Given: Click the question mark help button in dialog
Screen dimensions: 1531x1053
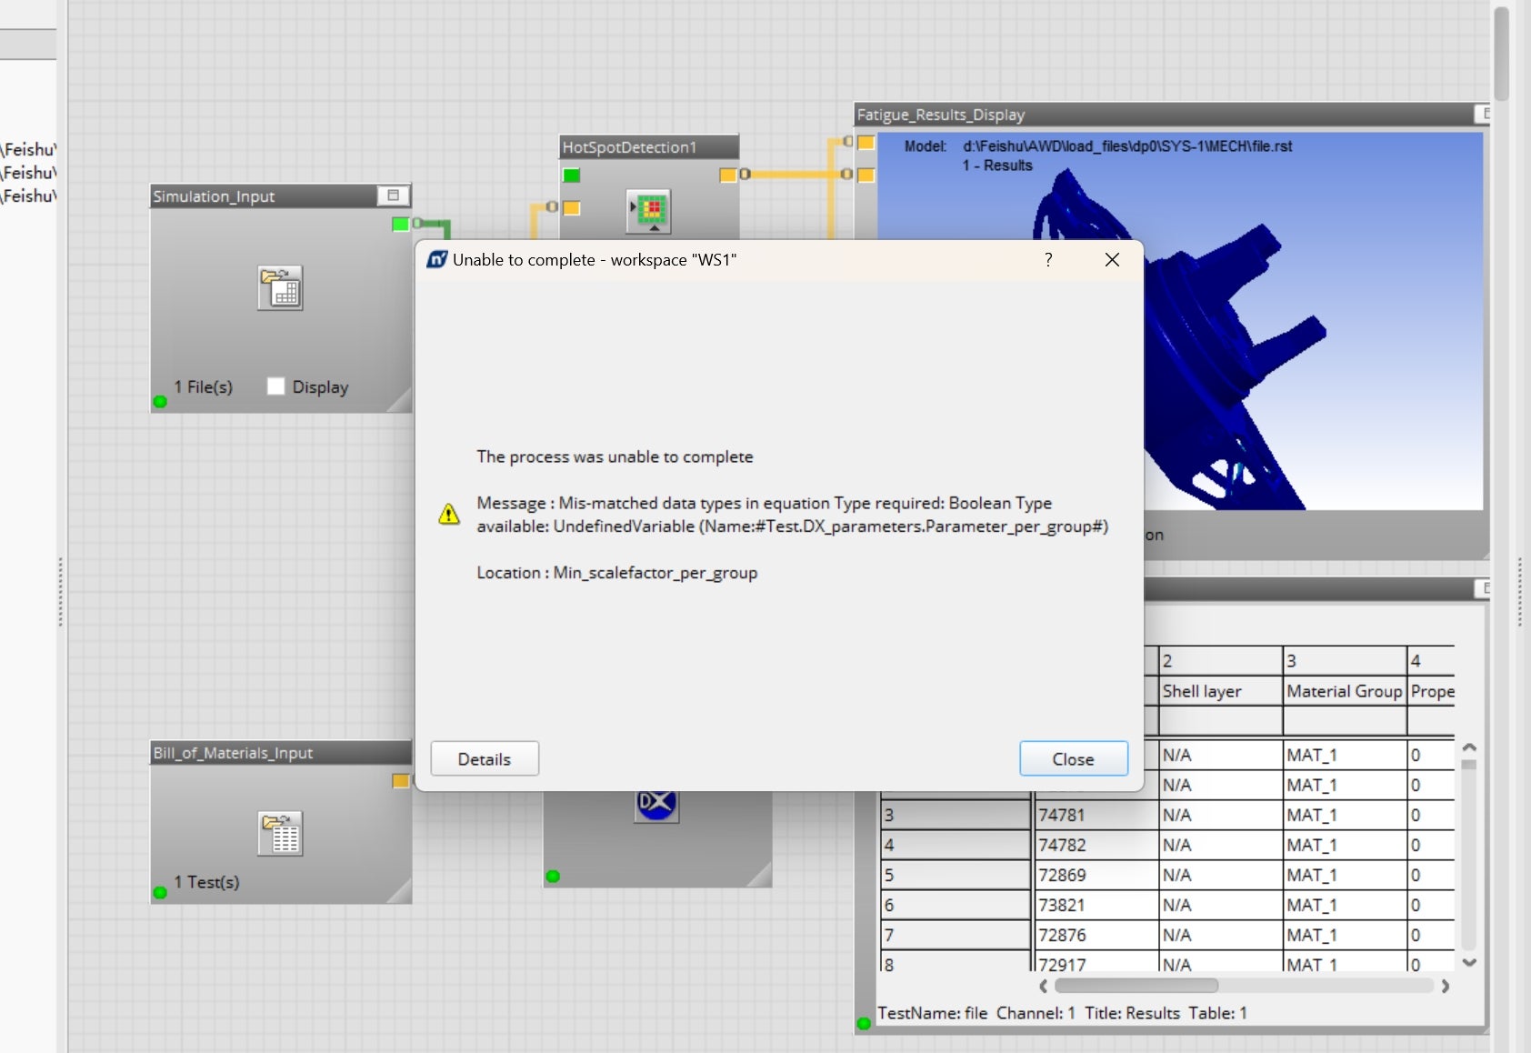Looking at the screenshot, I should coord(1048,260).
